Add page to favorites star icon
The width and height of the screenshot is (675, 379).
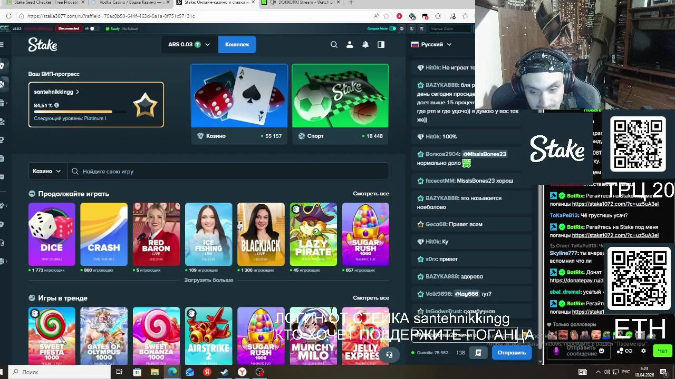pos(387,16)
